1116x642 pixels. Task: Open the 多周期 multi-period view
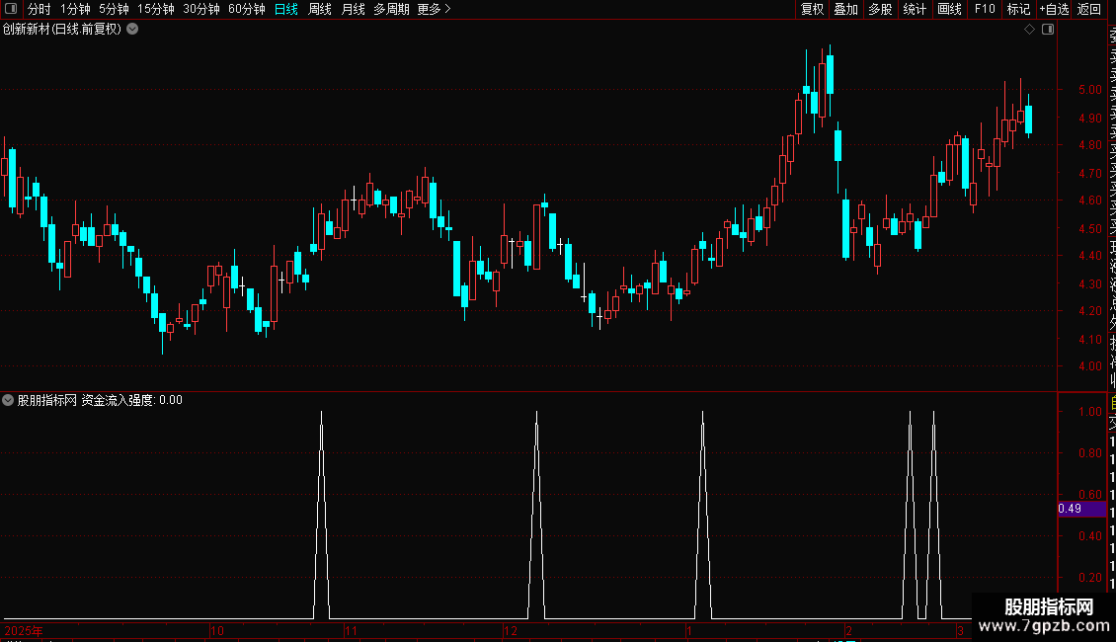point(391,9)
